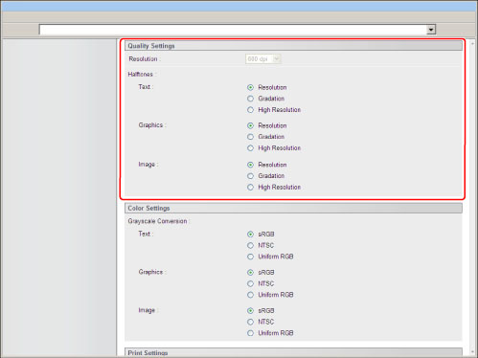The width and height of the screenshot is (478, 358).
Task: Click the Print Settings section header
Action: click(293, 352)
